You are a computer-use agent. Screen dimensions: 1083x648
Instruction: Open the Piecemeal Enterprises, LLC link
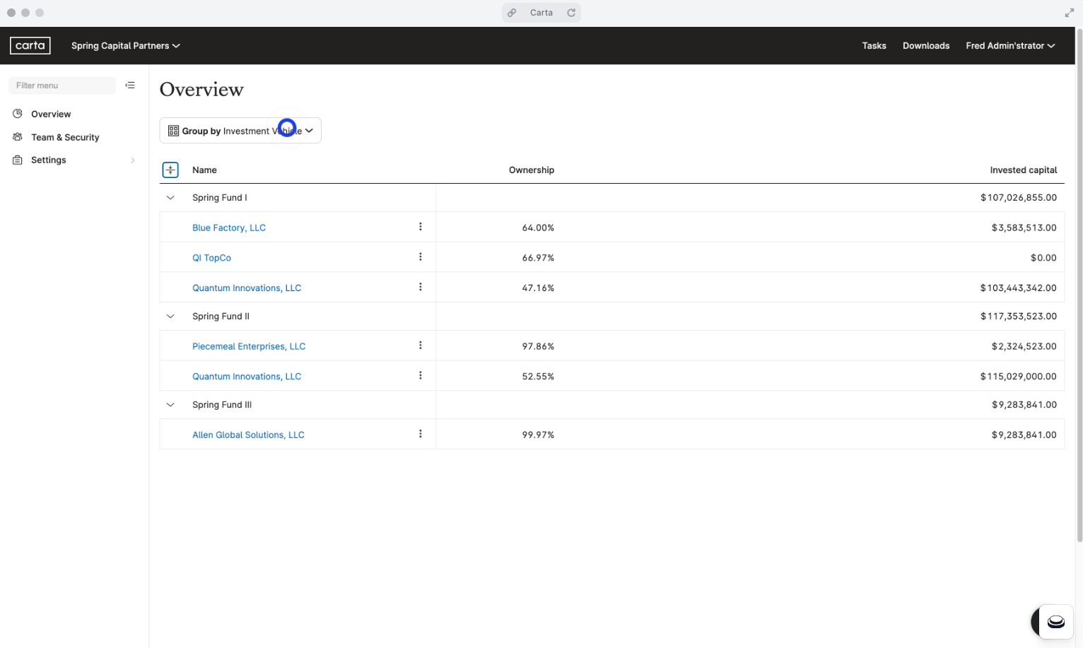pos(249,346)
